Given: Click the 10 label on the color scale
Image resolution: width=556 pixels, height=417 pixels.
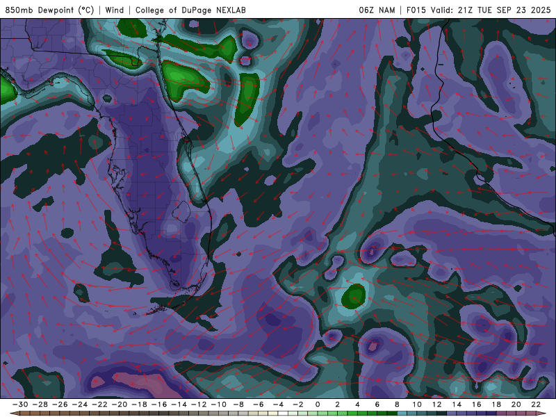Looking at the screenshot, I should pos(417,404).
